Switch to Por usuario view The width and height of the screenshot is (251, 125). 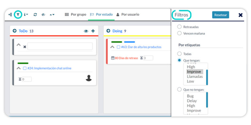coord(128,15)
